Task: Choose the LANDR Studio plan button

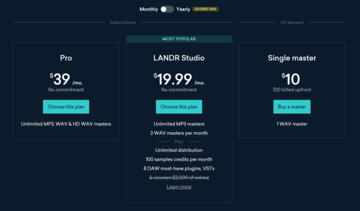Action: click(x=179, y=107)
